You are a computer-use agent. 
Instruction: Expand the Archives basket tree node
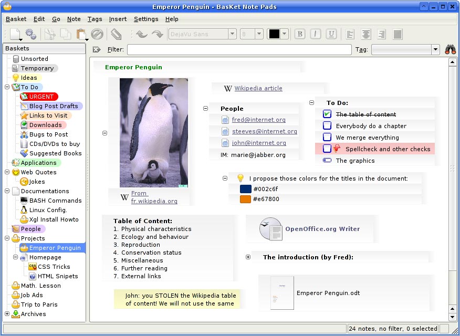pyautogui.click(x=7, y=314)
